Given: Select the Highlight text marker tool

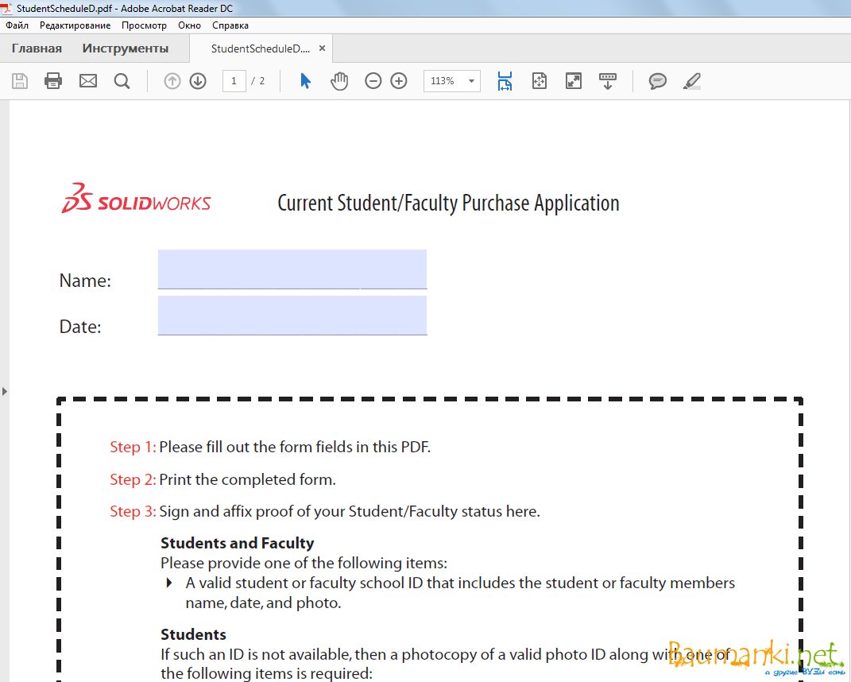Looking at the screenshot, I should [691, 81].
